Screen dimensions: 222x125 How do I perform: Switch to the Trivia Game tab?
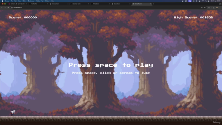[x=100, y=4]
